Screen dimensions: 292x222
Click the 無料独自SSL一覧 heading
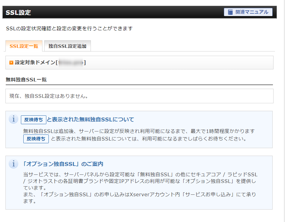click(26, 80)
